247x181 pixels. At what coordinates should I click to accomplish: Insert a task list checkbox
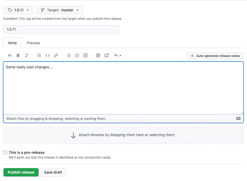tap(85, 55)
